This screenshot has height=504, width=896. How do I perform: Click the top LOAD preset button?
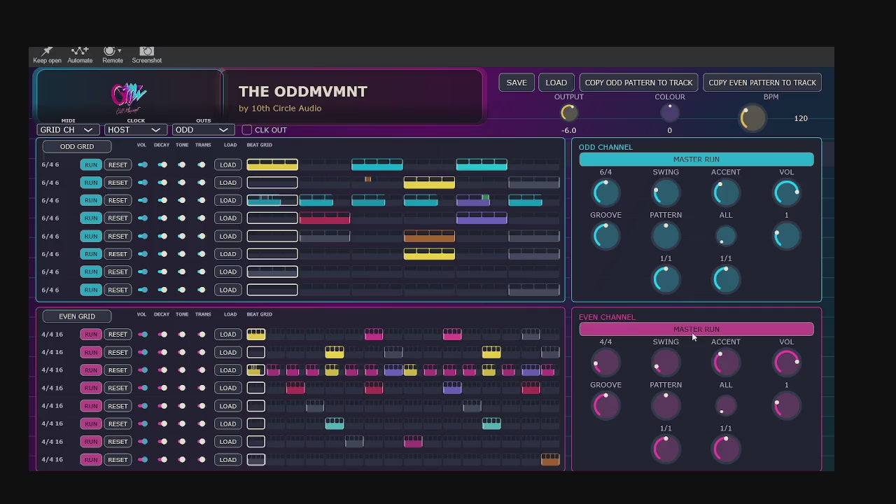pyautogui.click(x=556, y=83)
